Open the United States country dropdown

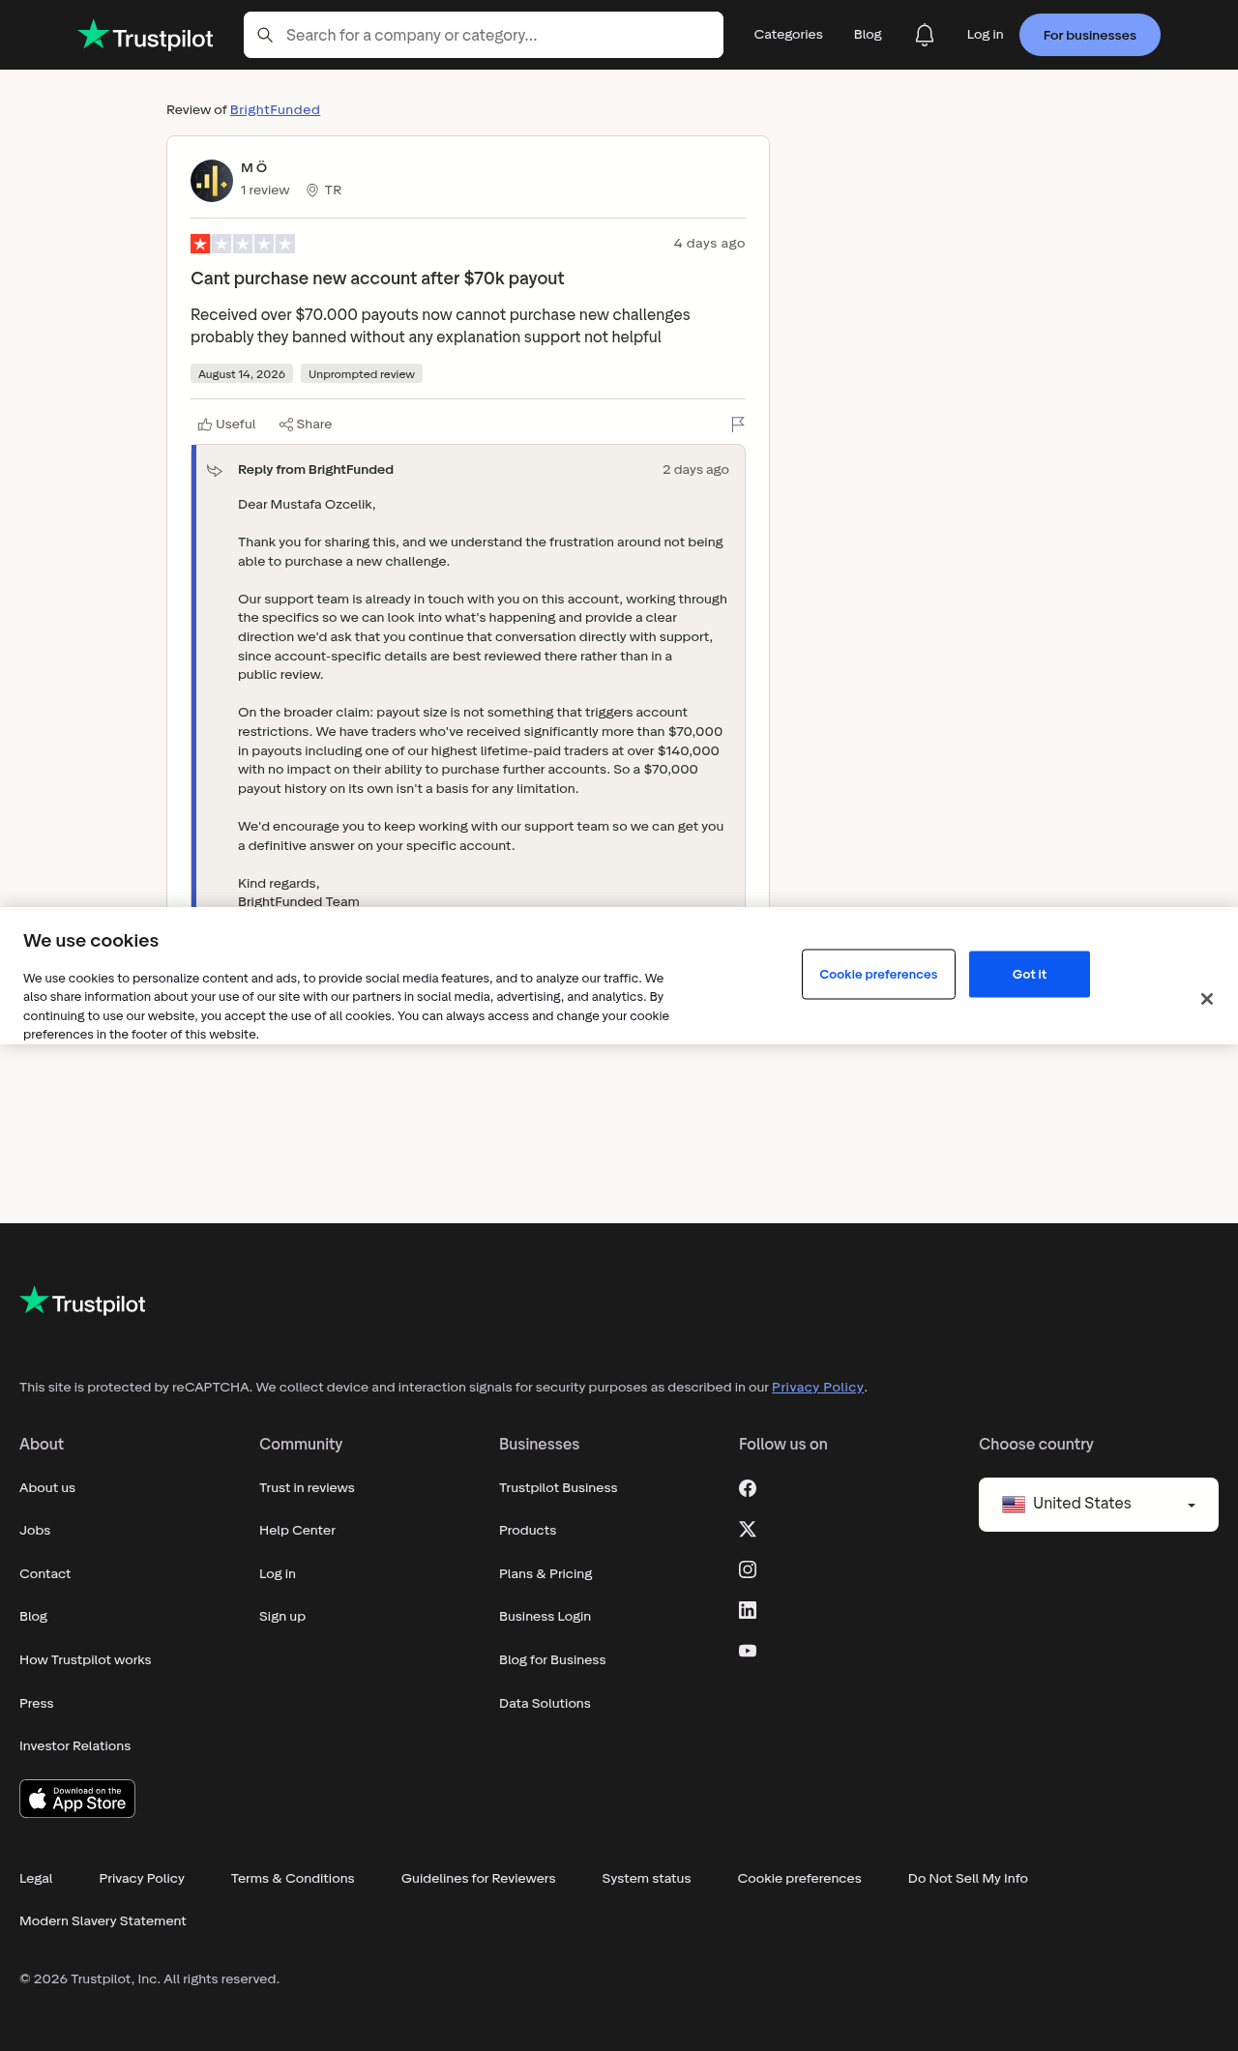[1099, 1505]
